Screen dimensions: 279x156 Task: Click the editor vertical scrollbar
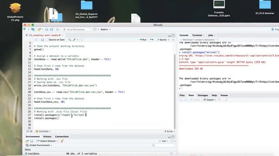174,91
